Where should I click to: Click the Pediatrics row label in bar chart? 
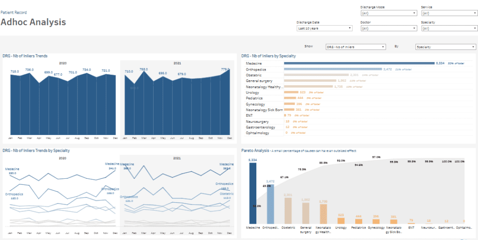coord(254,98)
